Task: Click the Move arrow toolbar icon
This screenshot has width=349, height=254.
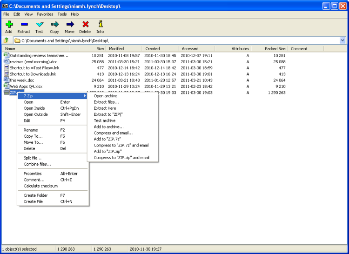Action: pyautogui.click(x=69, y=25)
